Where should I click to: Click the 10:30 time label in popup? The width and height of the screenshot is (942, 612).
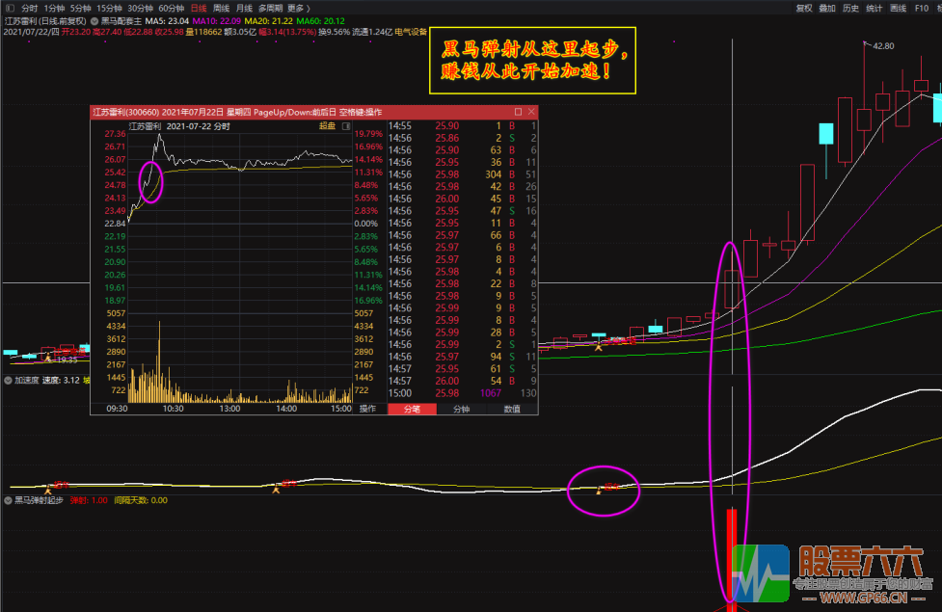click(x=173, y=409)
